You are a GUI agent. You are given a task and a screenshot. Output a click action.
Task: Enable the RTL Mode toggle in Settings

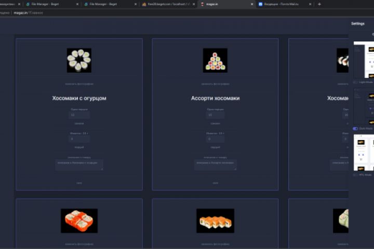355,175
